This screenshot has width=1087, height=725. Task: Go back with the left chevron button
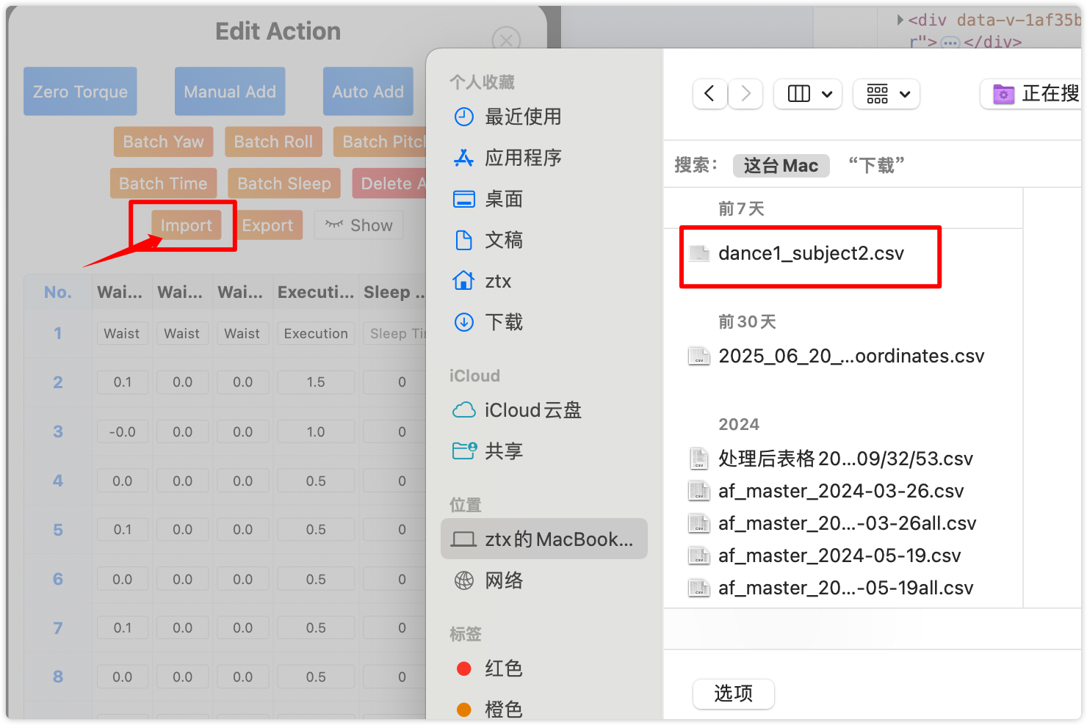pos(709,94)
